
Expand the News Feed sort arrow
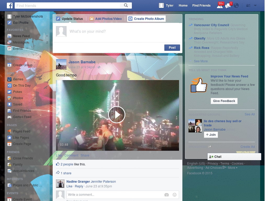click(x=47, y=36)
